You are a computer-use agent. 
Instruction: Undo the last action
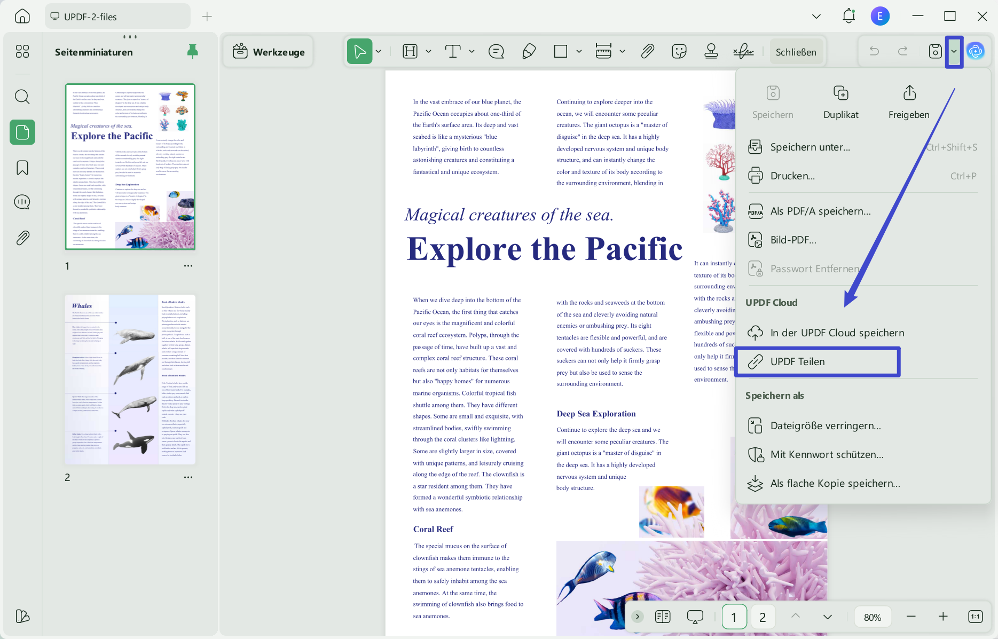coord(874,51)
